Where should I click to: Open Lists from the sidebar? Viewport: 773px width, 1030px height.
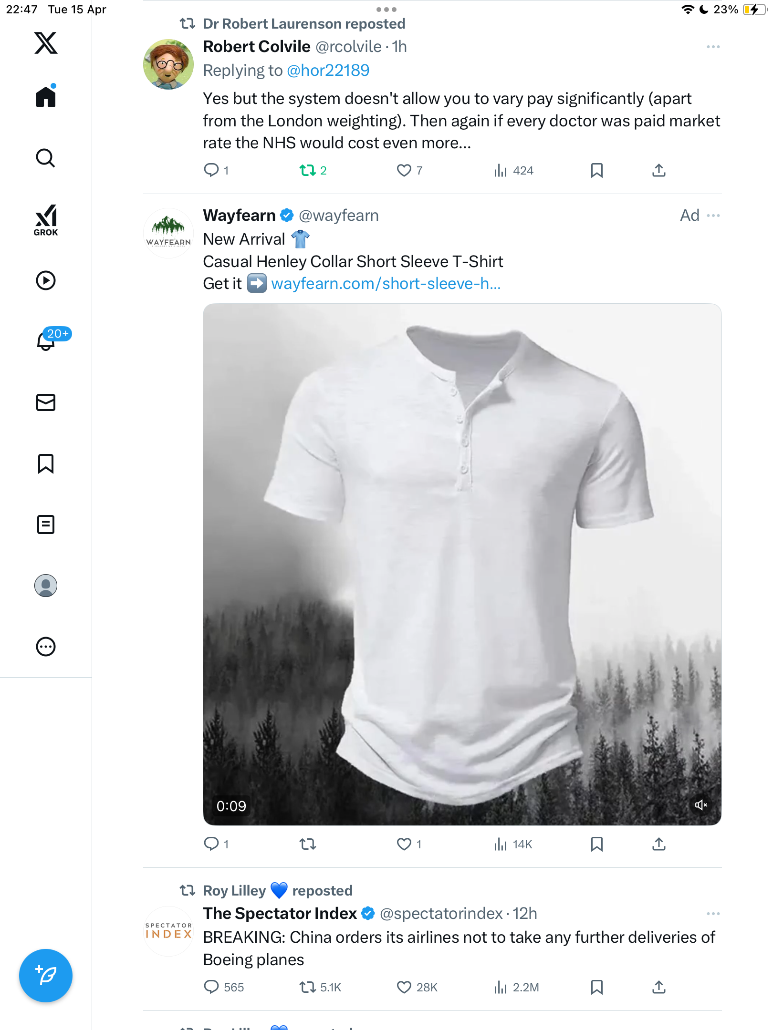tap(46, 525)
